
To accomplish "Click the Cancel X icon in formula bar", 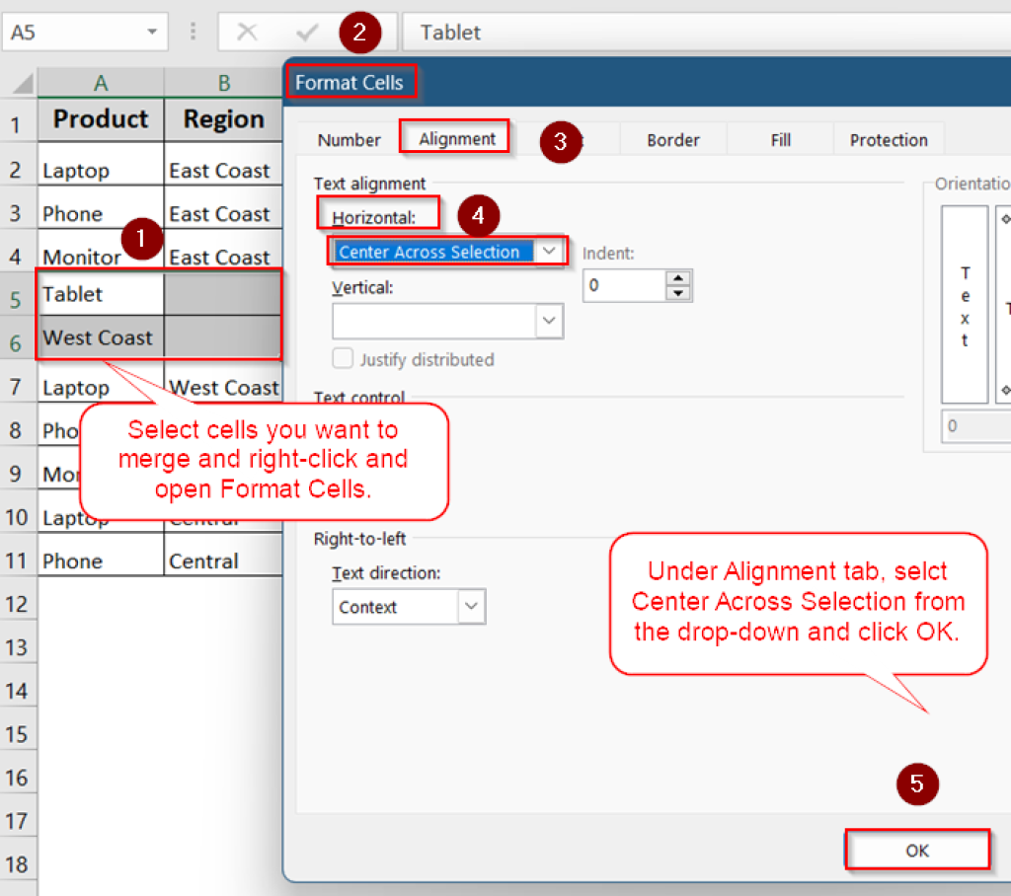I will tap(247, 33).
